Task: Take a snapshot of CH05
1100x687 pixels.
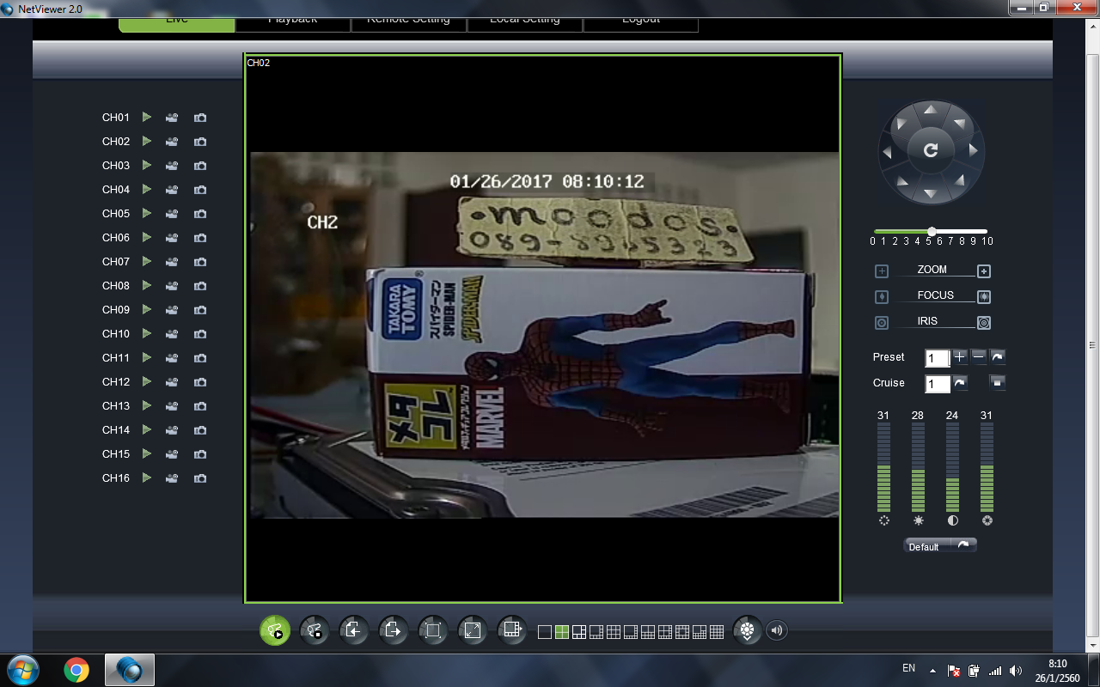Action: [200, 214]
